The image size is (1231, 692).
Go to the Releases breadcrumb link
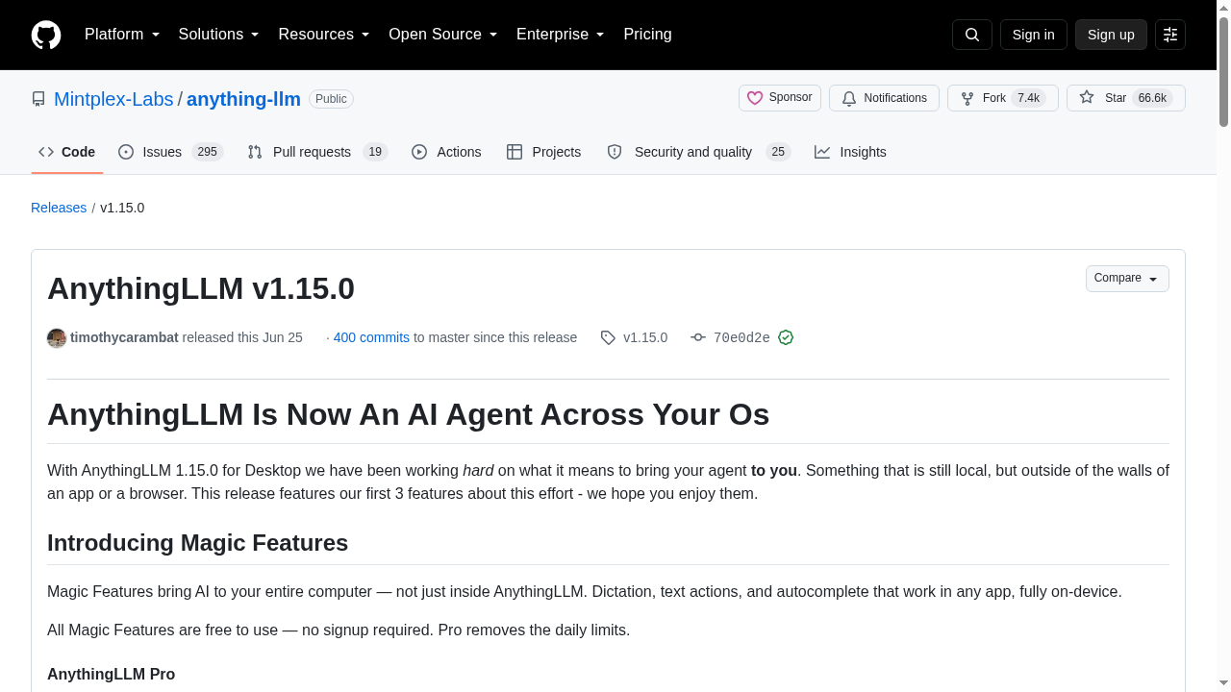coord(59,208)
